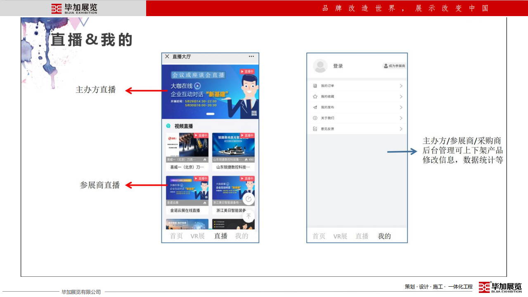The height and width of the screenshot is (297, 528).
Task: Open the three-dot menu in 直播大厅 header
Action: point(251,57)
